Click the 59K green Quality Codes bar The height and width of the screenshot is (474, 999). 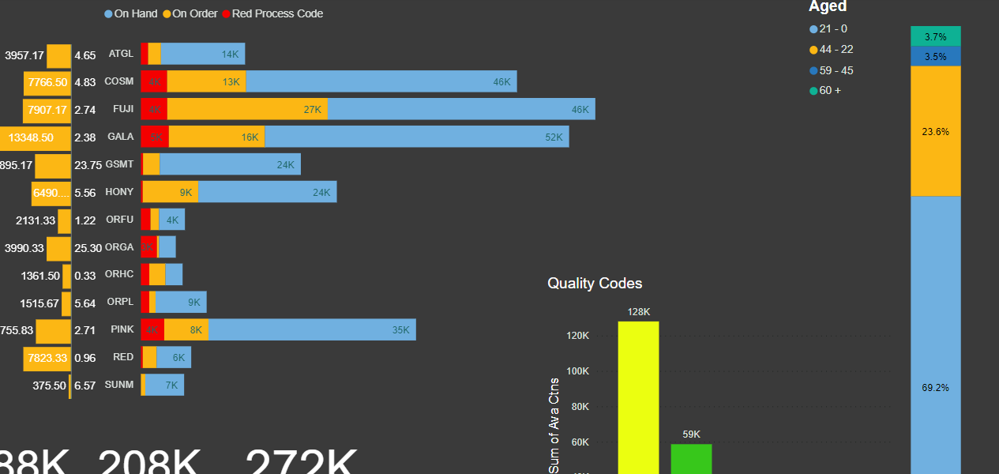tap(691, 459)
